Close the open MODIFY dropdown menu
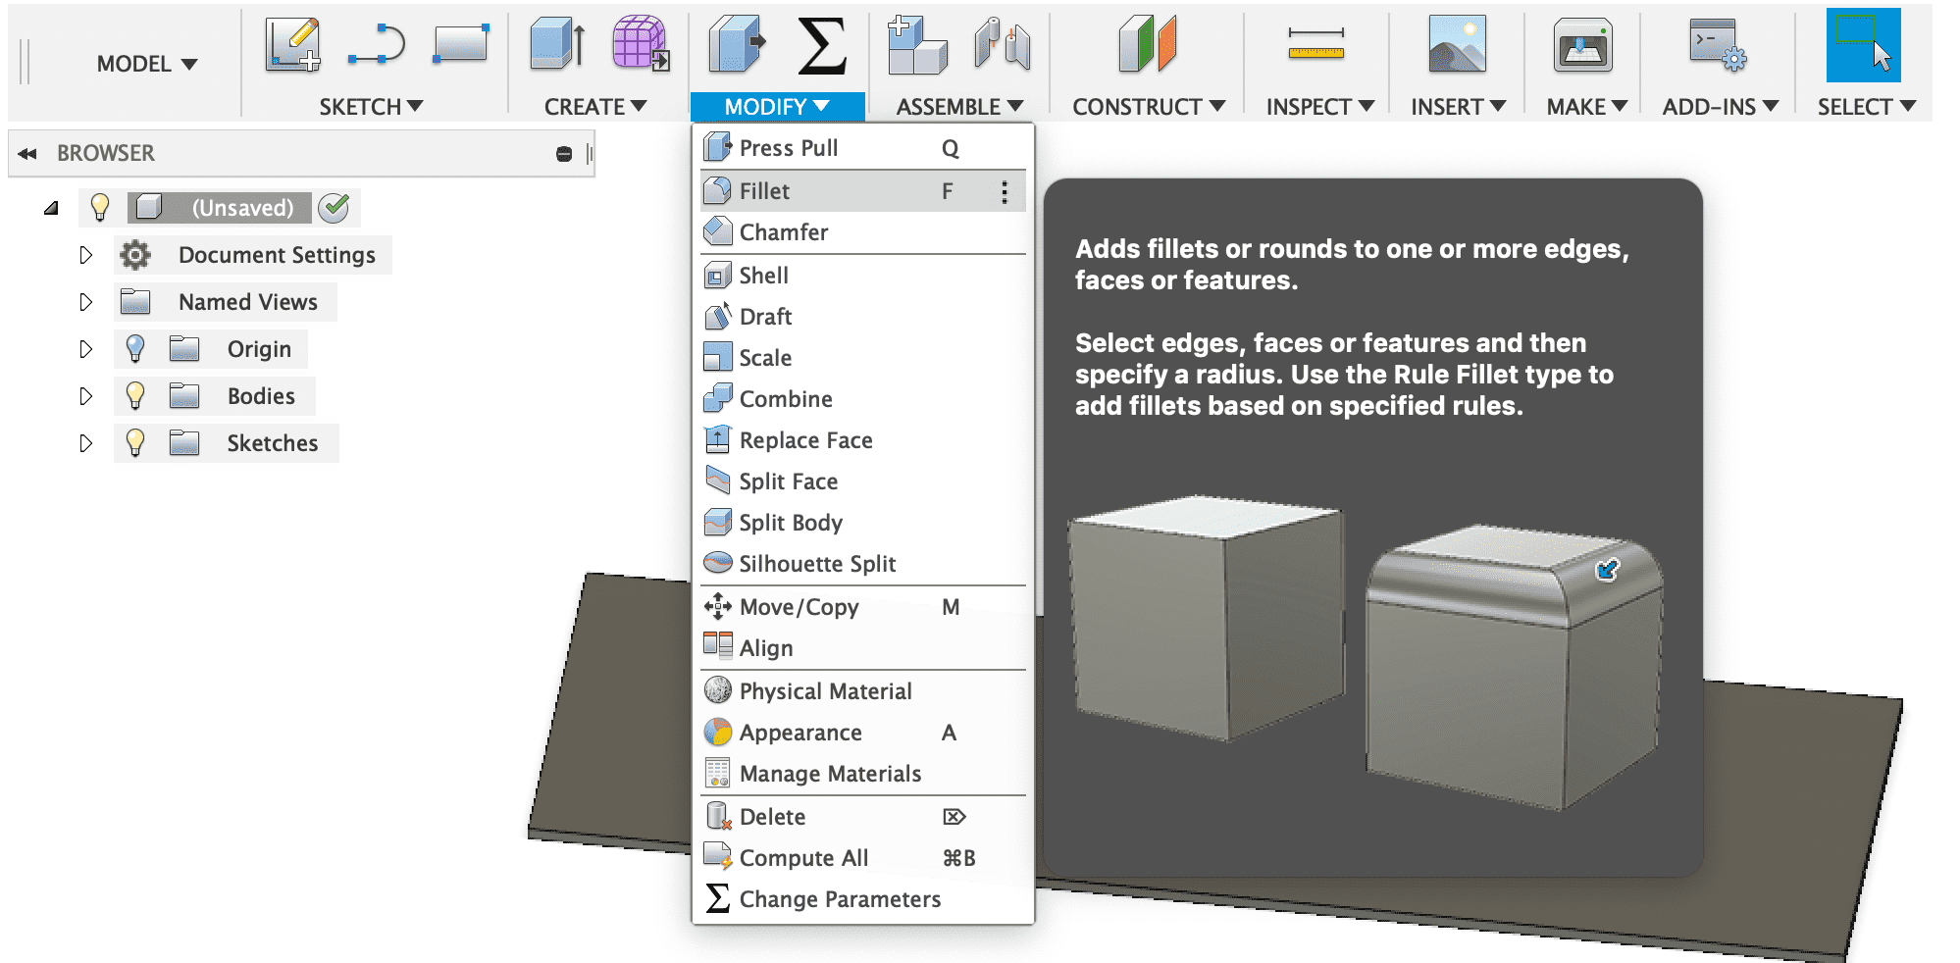Screen dimensions: 1960x963 [x=777, y=106]
